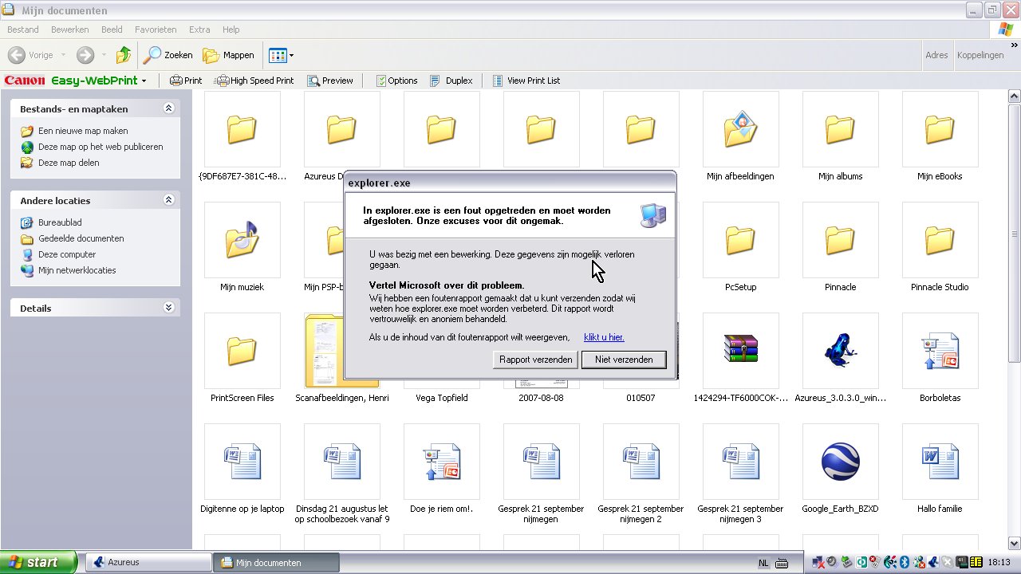Viewport: 1021px width, 574px height.
Task: Open the view mode dropdown button
Action: click(282, 55)
